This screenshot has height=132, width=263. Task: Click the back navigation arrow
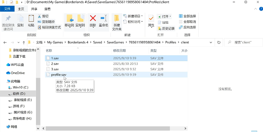(5, 43)
